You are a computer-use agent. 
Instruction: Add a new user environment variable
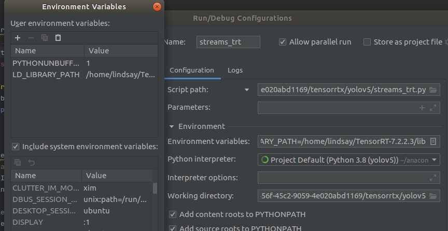click(18, 38)
